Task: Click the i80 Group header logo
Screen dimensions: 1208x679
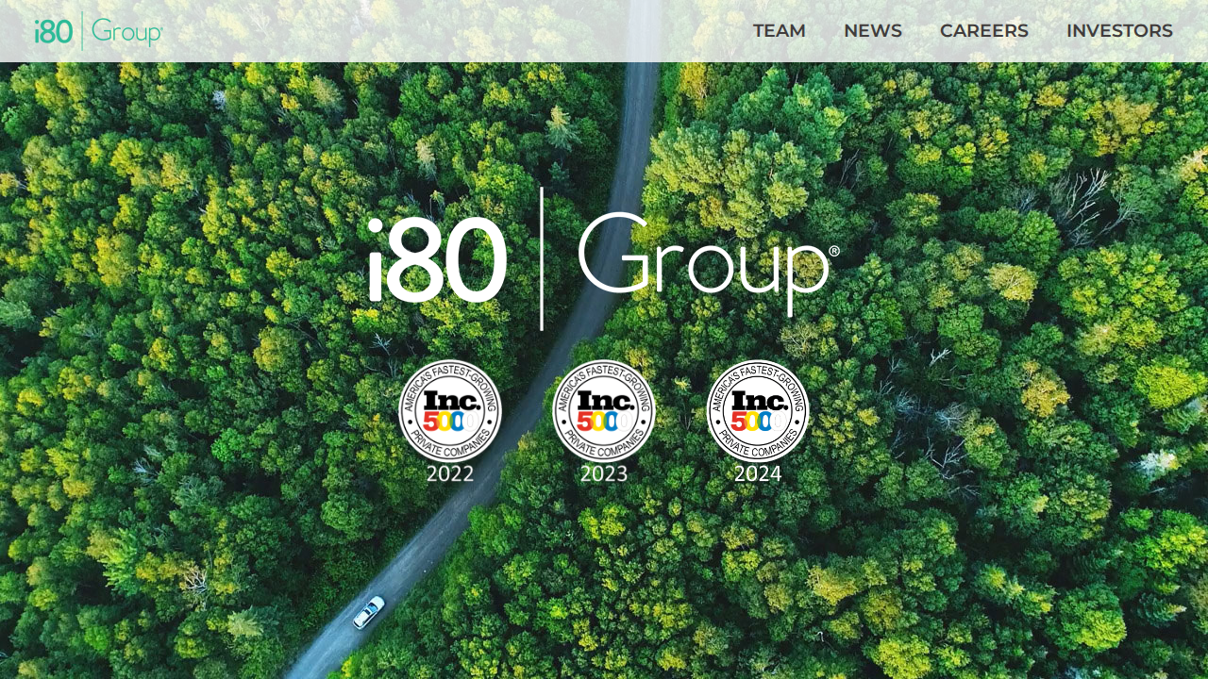Action: pyautogui.click(x=98, y=31)
